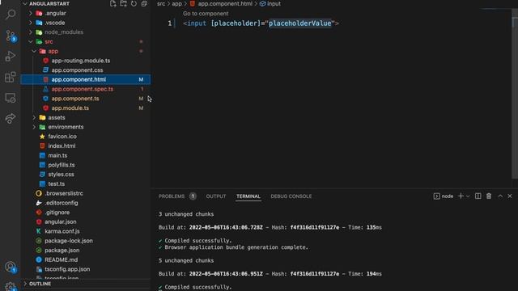Split the terminal panel
The width and height of the screenshot is (518, 291).
478,196
